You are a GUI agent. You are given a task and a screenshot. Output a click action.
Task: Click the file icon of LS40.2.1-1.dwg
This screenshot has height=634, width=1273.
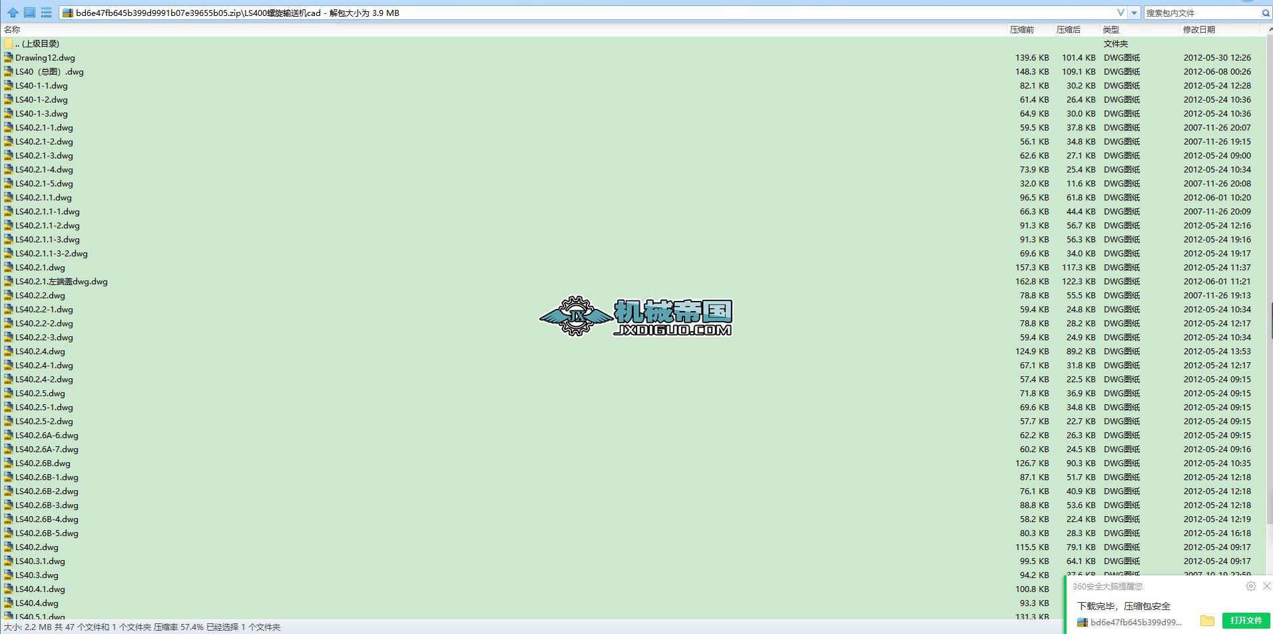9,127
